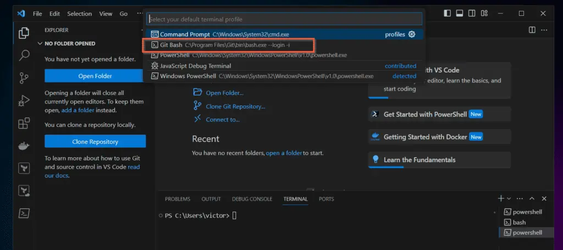Viewport: 563px width, 250px height.
Task: Toggle secondary side bar layout icon
Action: coord(472,13)
